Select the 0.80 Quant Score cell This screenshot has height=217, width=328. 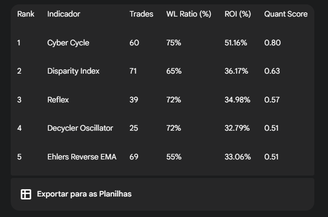pyautogui.click(x=272, y=43)
